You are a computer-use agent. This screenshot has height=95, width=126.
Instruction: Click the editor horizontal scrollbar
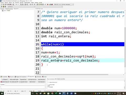[x=72, y=75]
